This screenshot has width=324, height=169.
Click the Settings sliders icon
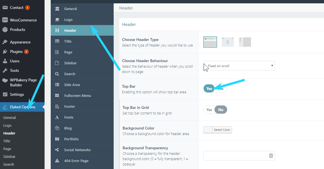5,95
